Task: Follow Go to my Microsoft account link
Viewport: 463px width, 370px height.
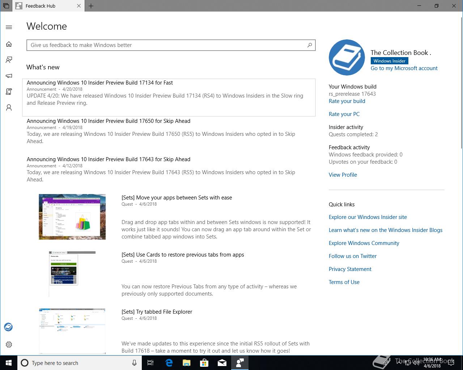Action: [404, 68]
